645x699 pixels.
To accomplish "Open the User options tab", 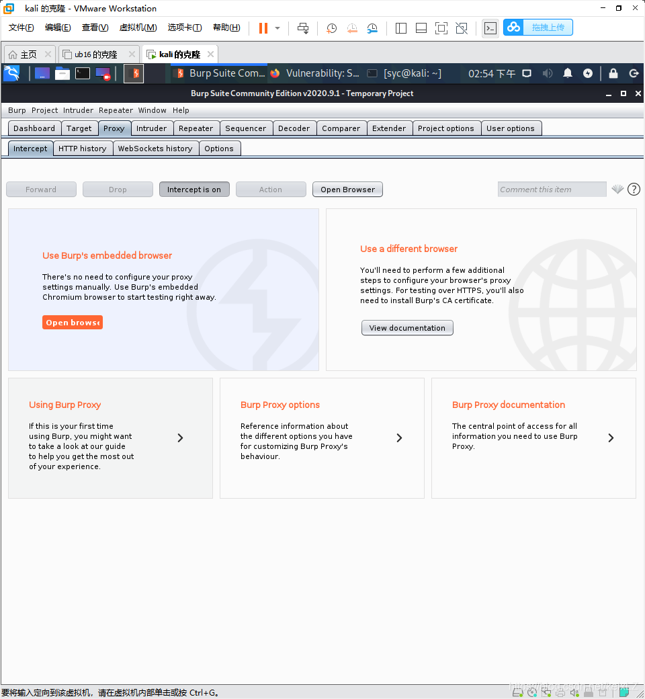I will click(x=511, y=128).
